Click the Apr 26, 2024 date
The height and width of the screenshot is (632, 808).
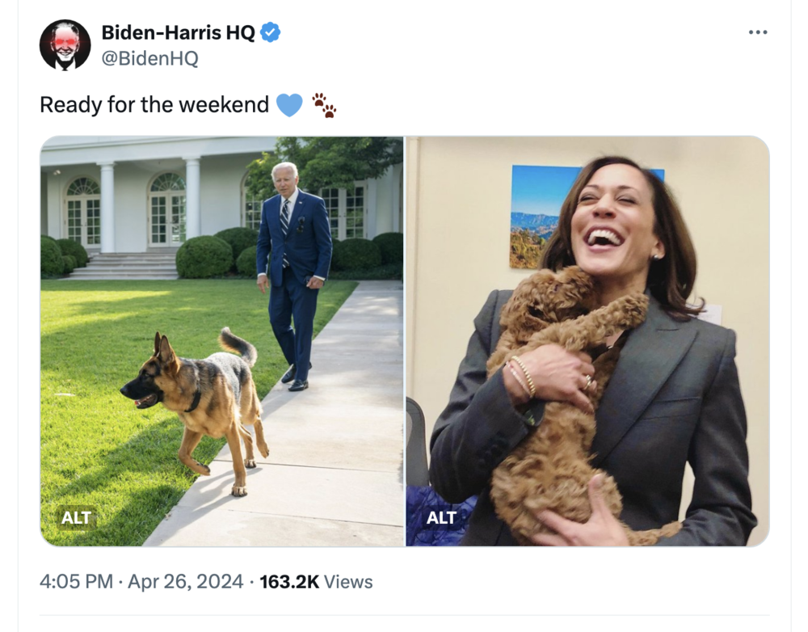pos(185,582)
